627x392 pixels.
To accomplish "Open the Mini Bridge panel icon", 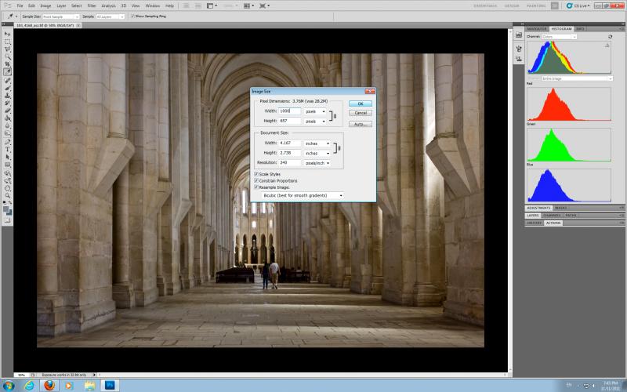I will [519, 34].
